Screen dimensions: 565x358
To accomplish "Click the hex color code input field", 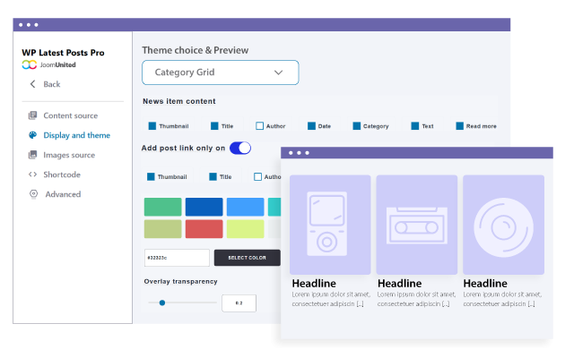I will 176,258.
